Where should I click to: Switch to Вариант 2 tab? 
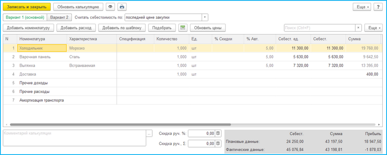tap(59, 17)
